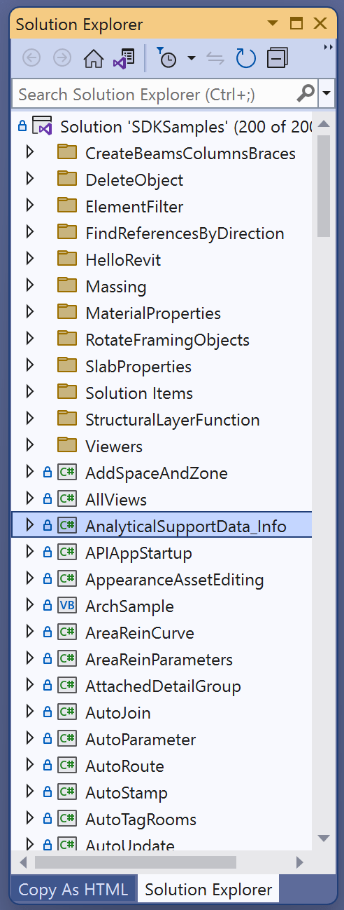
Task: Click the horizontal scrollbar thumb
Action: [x=136, y=862]
